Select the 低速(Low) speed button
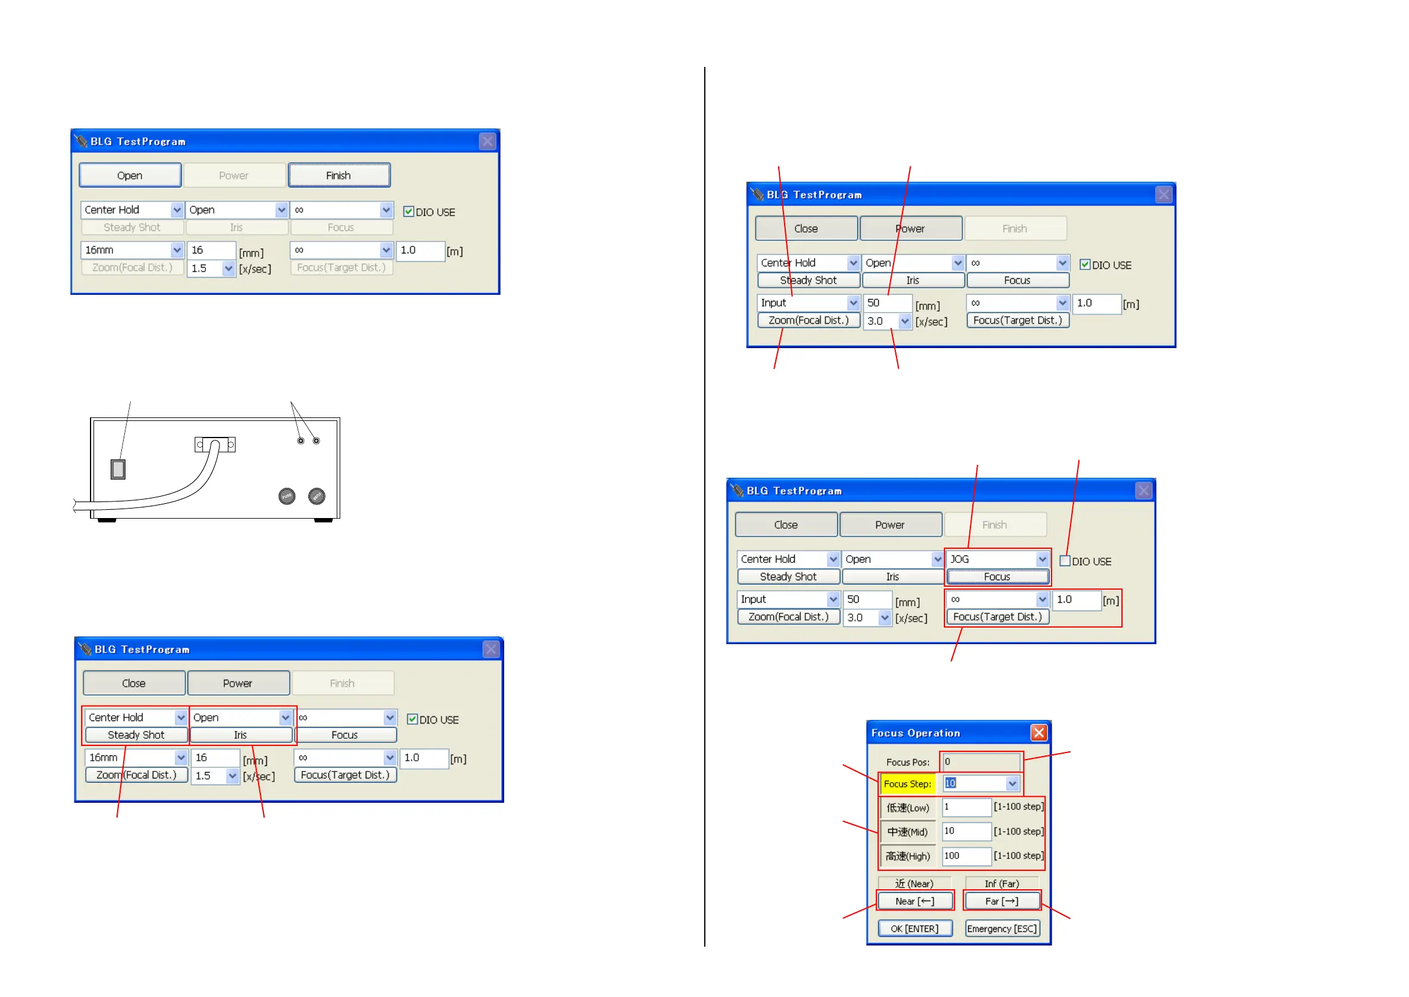The width and height of the screenshot is (1409, 997). [908, 808]
